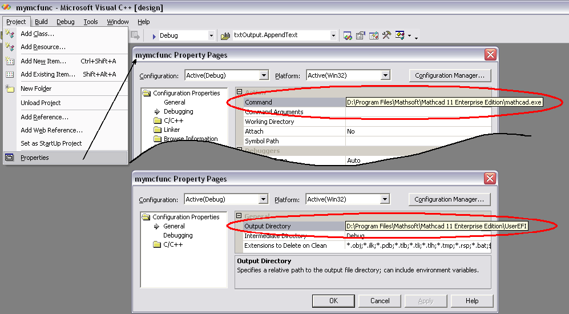569x314 pixels.
Task: Select Add Existing Item entry
Action: pos(66,74)
